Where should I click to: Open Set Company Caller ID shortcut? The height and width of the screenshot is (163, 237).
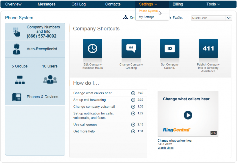point(170,48)
